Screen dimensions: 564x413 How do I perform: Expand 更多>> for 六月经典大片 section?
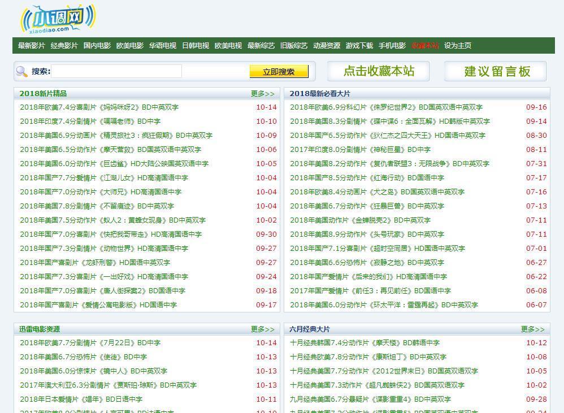pyautogui.click(x=532, y=329)
